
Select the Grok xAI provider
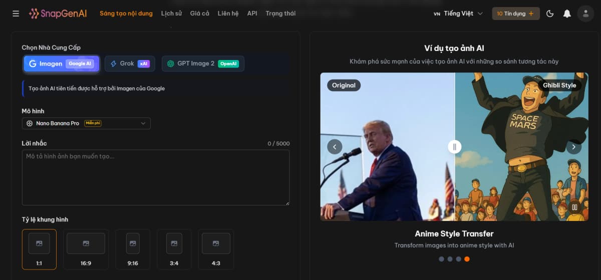pos(130,63)
